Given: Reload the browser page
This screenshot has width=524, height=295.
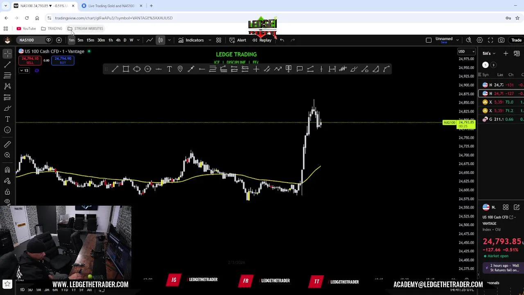Looking at the screenshot, I should 27,18.
